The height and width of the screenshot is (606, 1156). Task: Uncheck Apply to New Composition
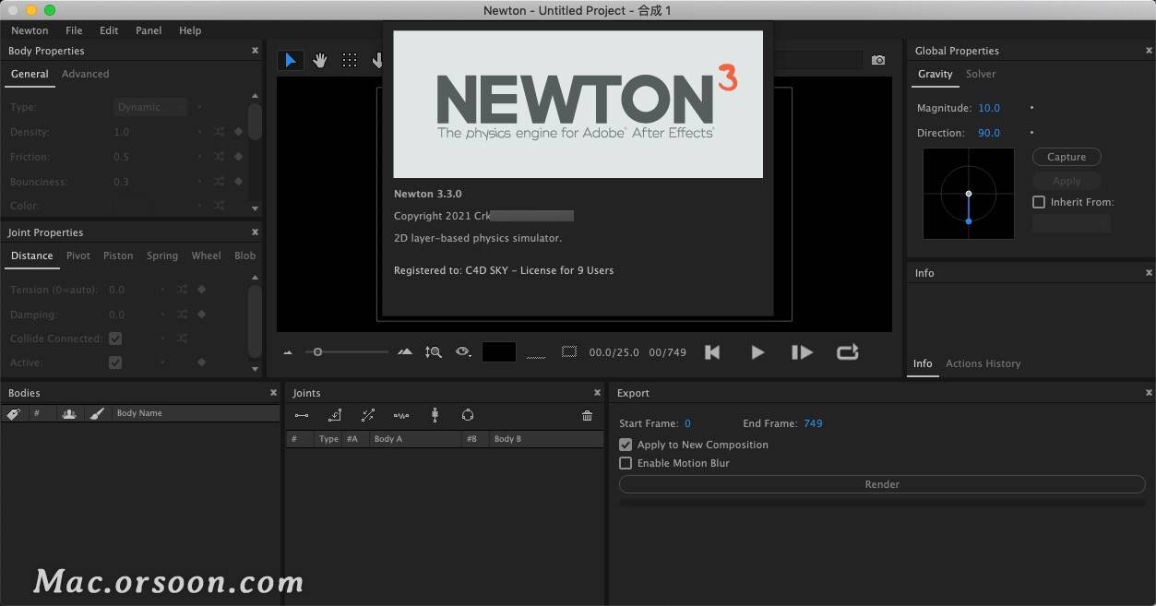[x=626, y=445]
